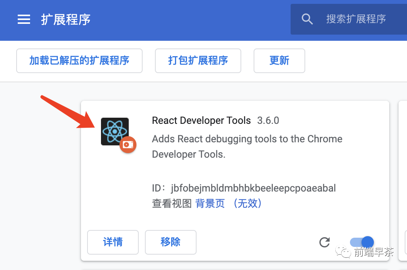This screenshot has width=407, height=270.
Task: Click the Adds React debugging tools description
Action: point(247,147)
